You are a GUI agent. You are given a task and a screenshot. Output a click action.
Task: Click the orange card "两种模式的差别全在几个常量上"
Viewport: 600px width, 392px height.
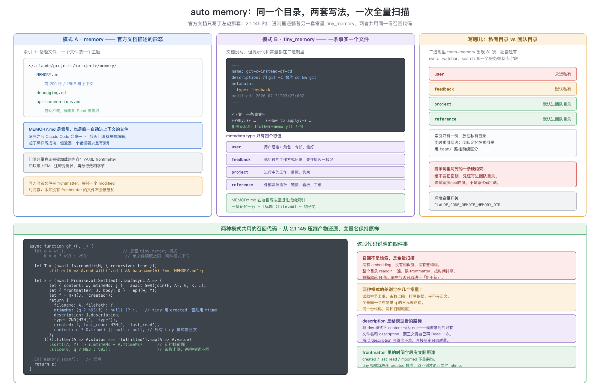click(x=466, y=297)
